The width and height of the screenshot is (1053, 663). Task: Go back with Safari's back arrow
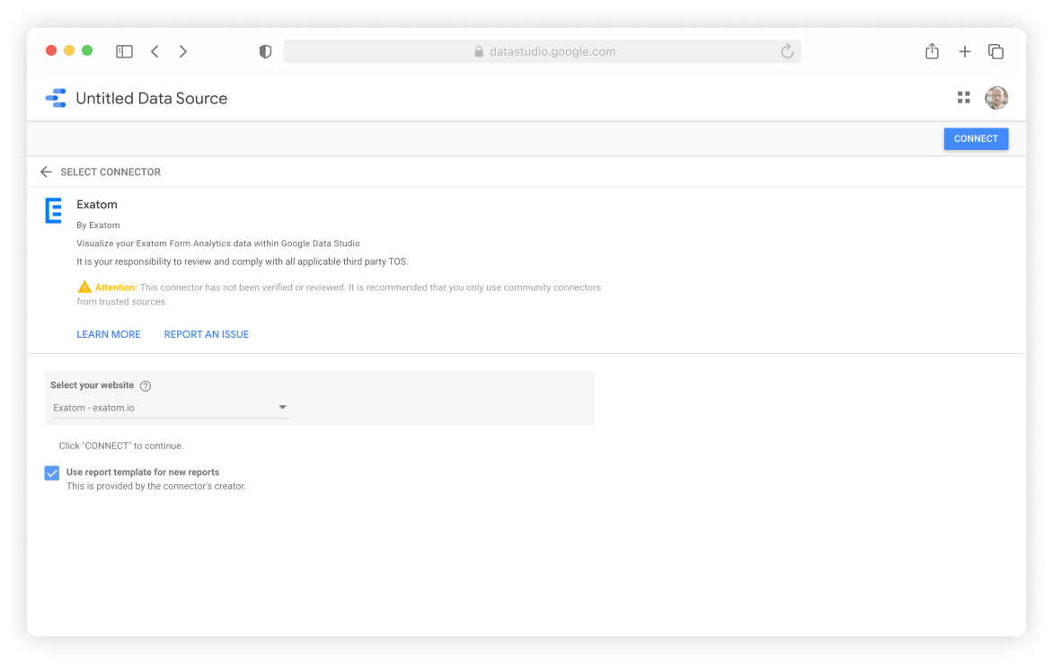pyautogui.click(x=155, y=52)
